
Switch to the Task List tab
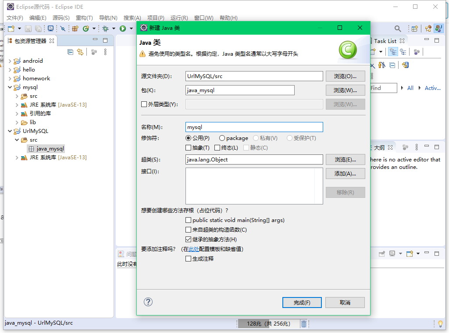[x=386, y=40]
